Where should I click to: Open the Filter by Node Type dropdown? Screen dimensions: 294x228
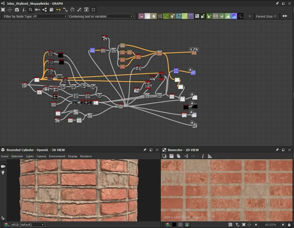point(50,16)
